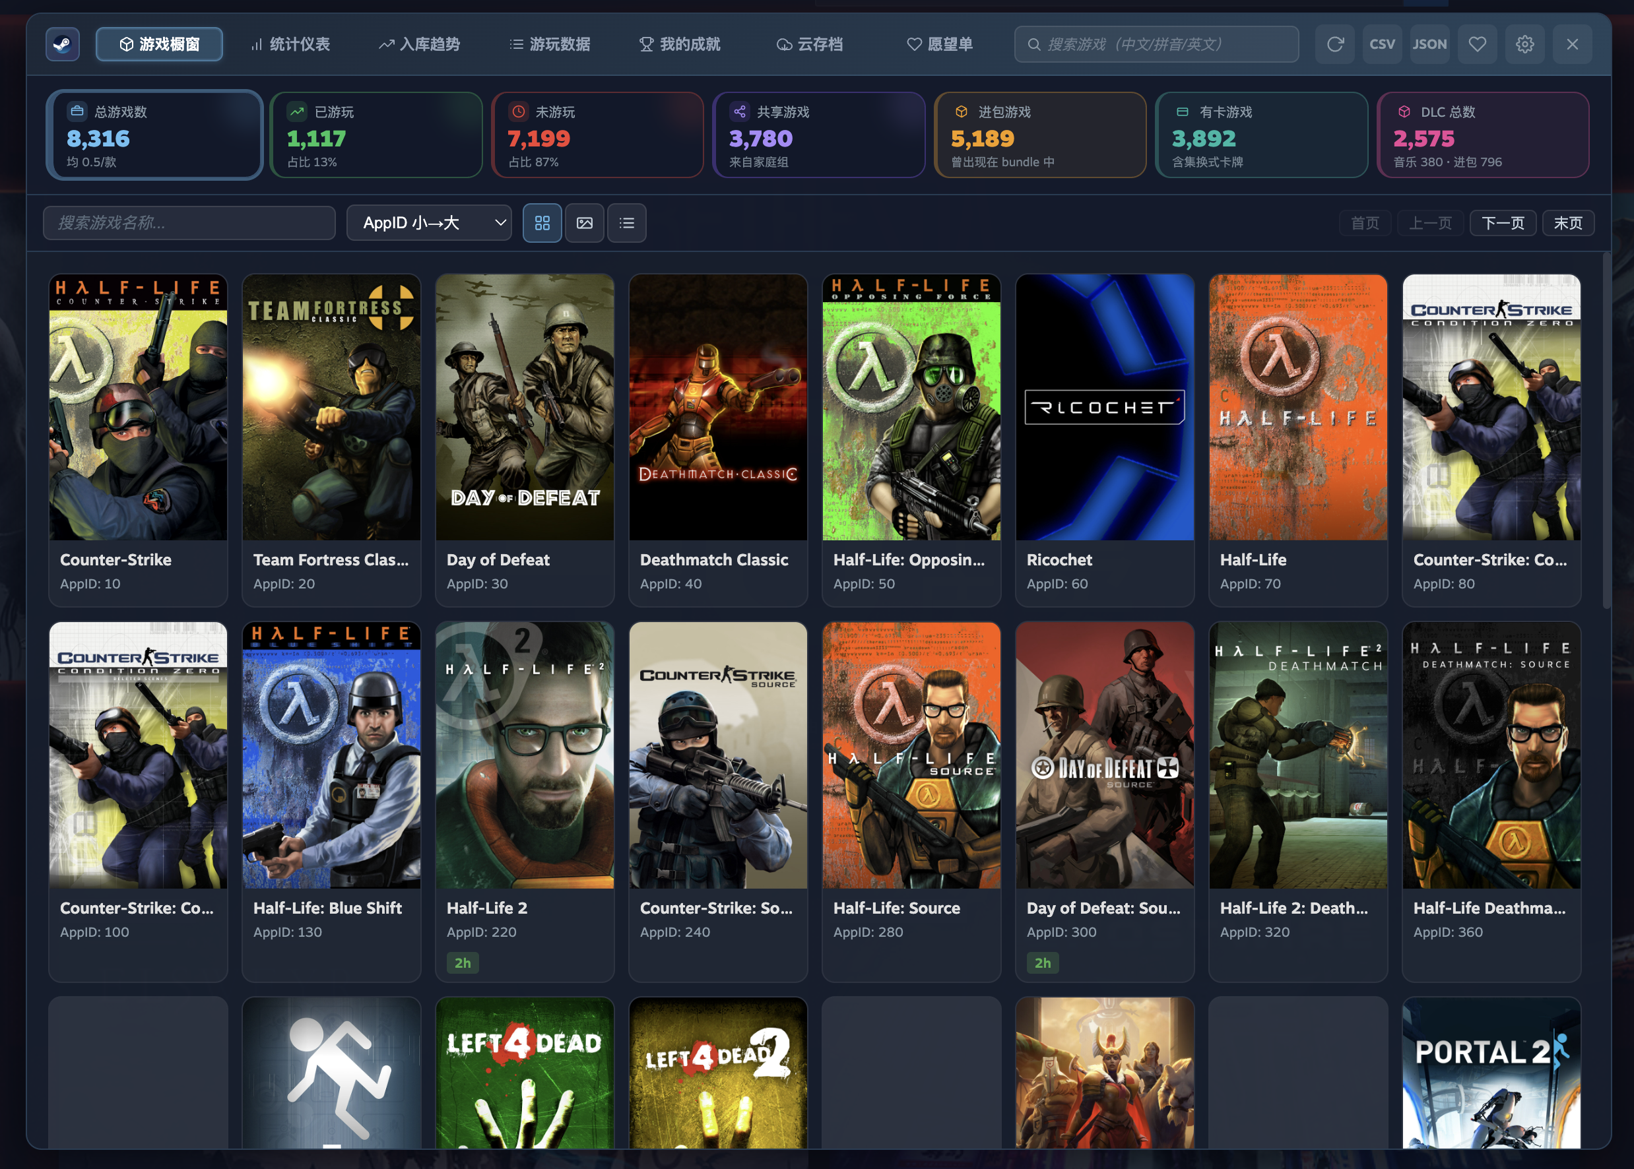Focus the top 搜索游戏 search field
The image size is (1634, 1169).
click(x=1157, y=45)
